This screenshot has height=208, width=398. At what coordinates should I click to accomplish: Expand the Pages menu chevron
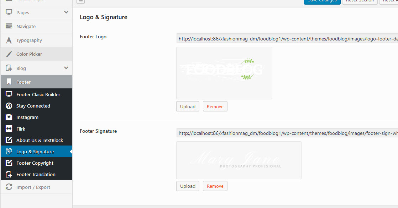66,12
